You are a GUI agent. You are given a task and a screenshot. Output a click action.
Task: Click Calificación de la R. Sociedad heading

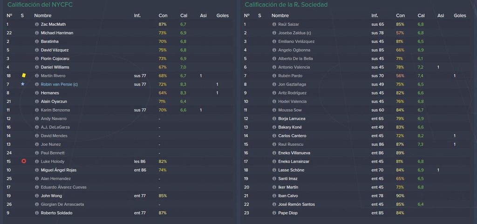286,5
